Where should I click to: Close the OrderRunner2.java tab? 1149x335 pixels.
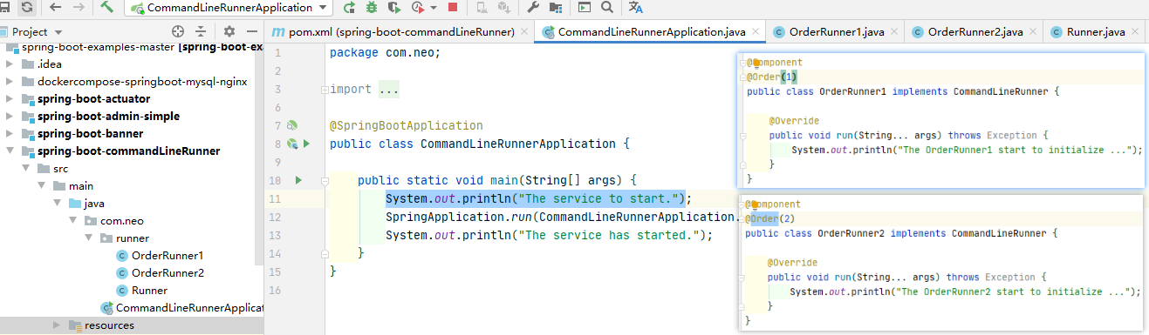tap(1033, 32)
